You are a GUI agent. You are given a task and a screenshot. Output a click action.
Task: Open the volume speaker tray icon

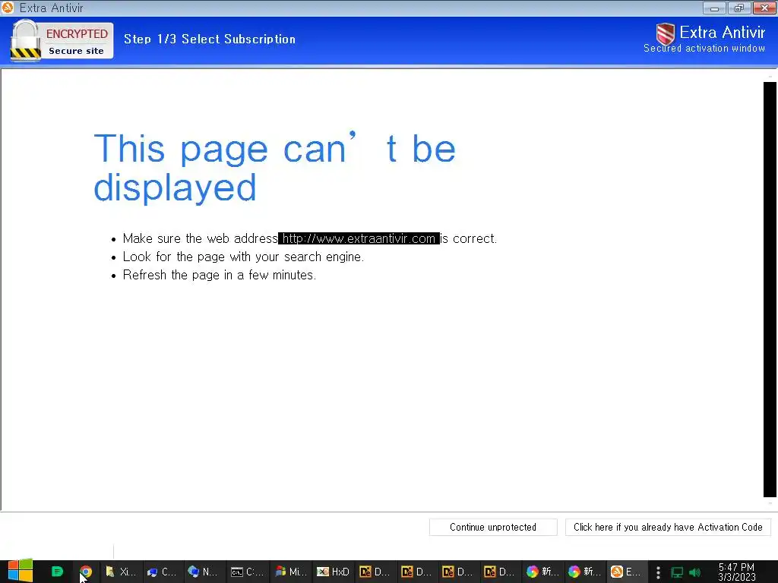(694, 572)
